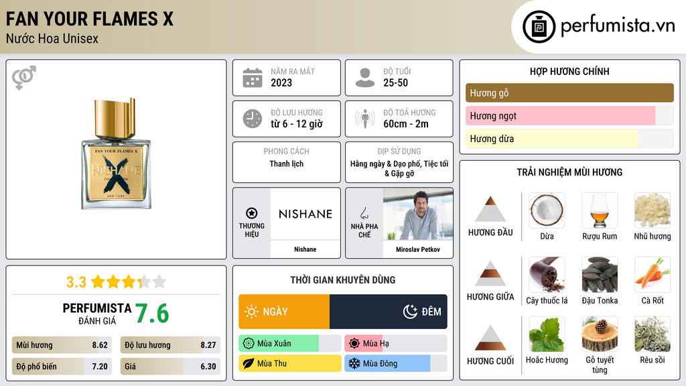
Task: Click the Hương ngọt pink accord bar
Action: click(x=560, y=116)
